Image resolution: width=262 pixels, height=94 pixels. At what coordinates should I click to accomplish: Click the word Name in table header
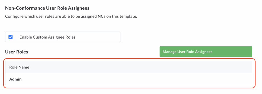24,67
